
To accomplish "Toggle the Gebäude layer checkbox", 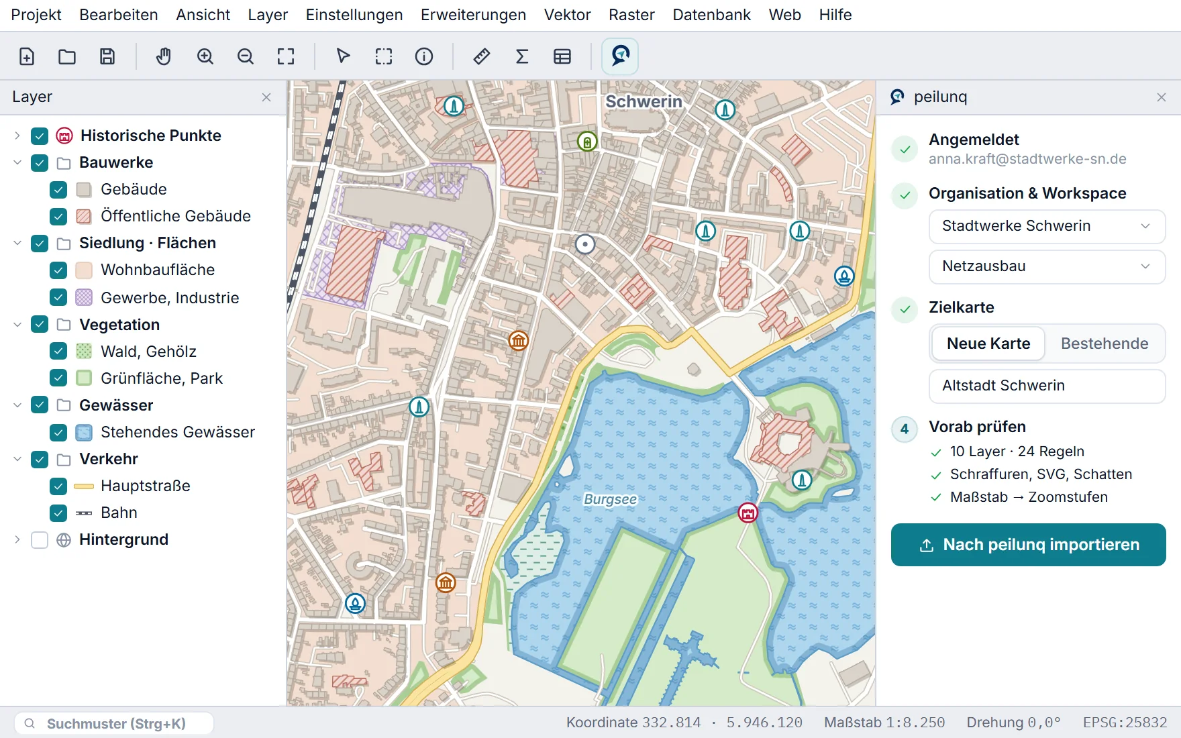I will 58,190.
